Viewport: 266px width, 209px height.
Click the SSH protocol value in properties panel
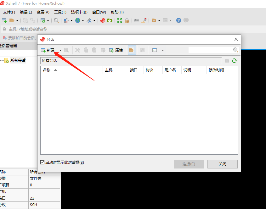34,205
